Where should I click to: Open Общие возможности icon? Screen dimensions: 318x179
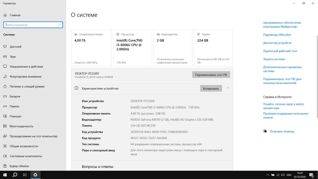click(x=5, y=146)
